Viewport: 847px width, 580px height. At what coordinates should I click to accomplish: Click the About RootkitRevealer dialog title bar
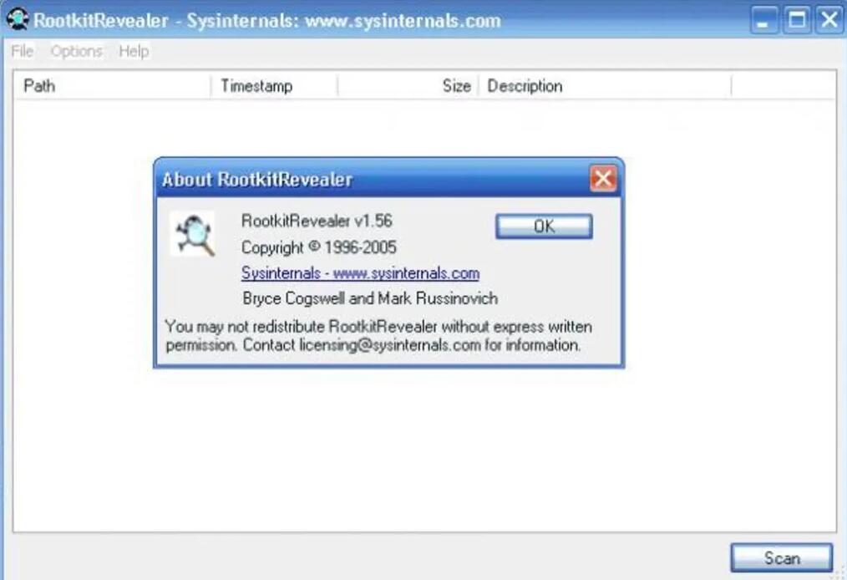coord(373,179)
